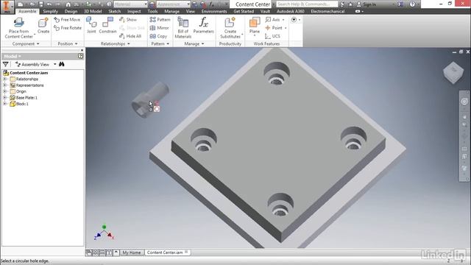Choose the Constrain tool
Viewport: 471px width, 265px height.
click(107, 26)
